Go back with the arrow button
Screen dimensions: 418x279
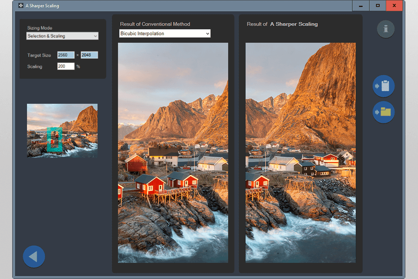(x=34, y=256)
